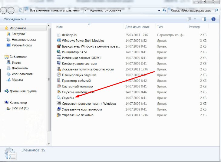The height and width of the screenshot is (162, 221).
Task: Open the Музыка library
Action: tap(17, 80)
